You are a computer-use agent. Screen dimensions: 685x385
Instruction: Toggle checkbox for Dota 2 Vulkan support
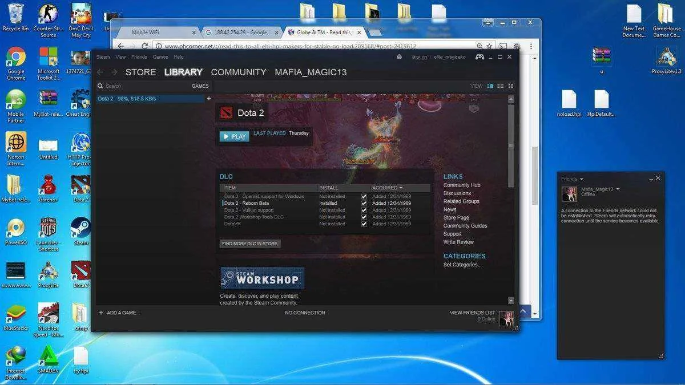pos(364,210)
